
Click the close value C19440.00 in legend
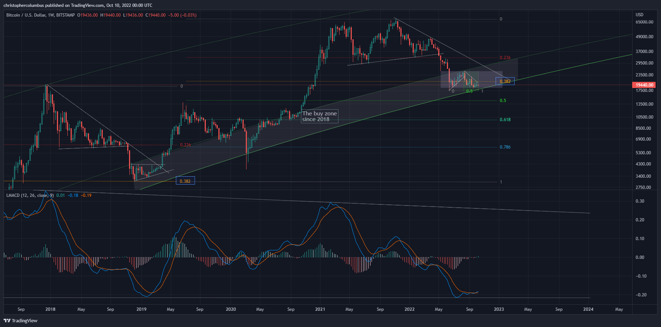point(156,15)
